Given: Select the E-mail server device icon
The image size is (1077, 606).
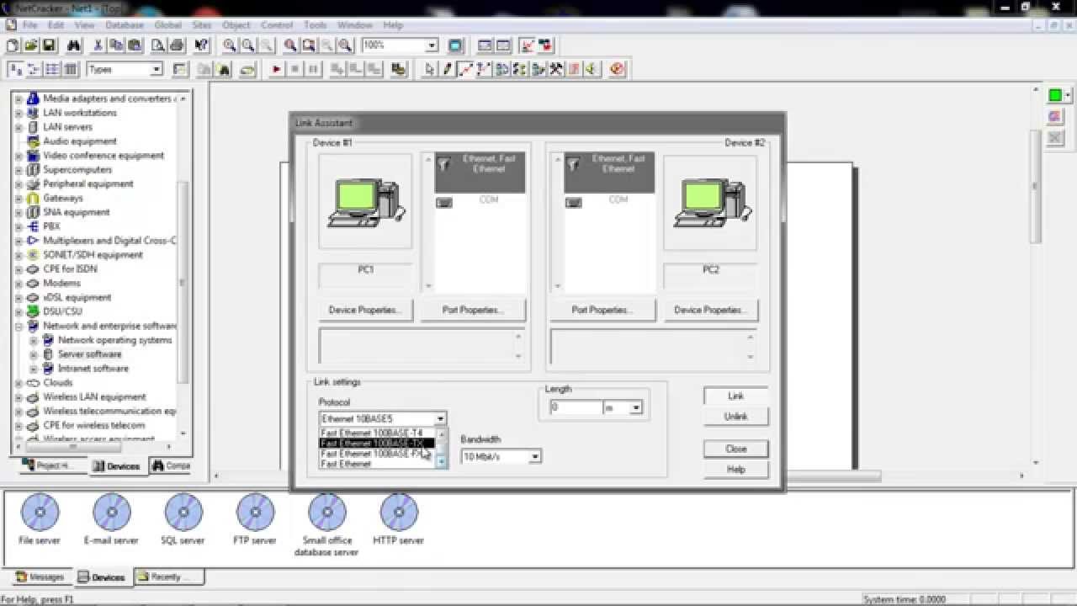Looking at the screenshot, I should (x=111, y=512).
